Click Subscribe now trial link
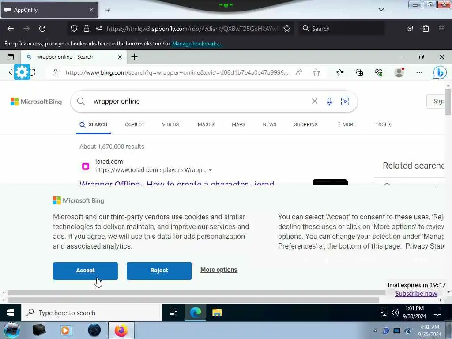The image size is (452, 339). (x=416, y=294)
